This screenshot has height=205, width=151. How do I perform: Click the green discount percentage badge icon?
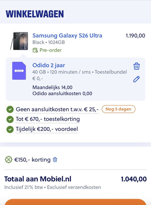tap(9, 159)
